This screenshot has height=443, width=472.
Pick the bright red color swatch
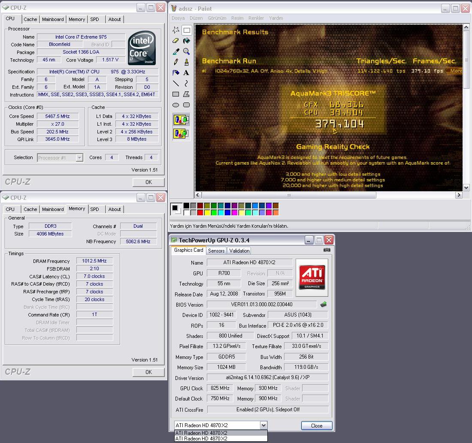pos(200,212)
